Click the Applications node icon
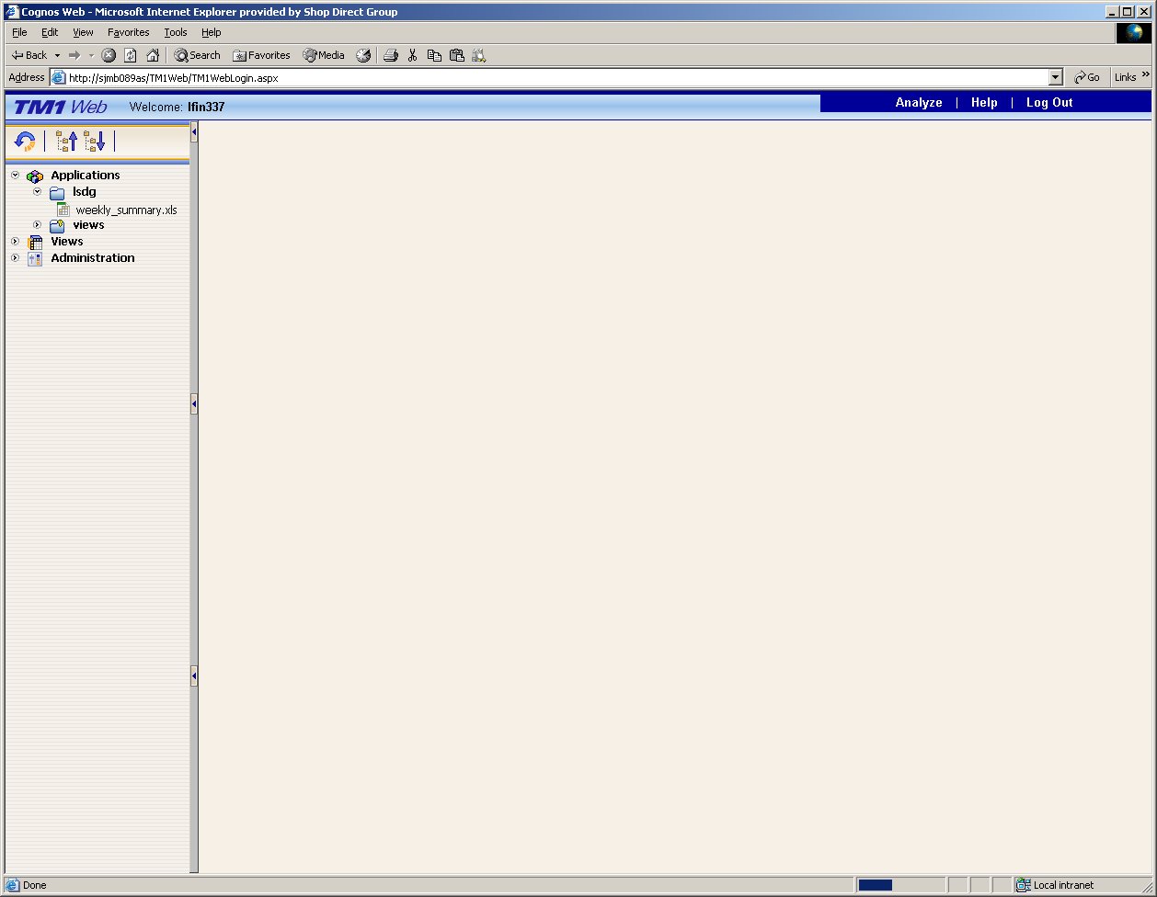This screenshot has height=897, width=1157. coord(35,175)
